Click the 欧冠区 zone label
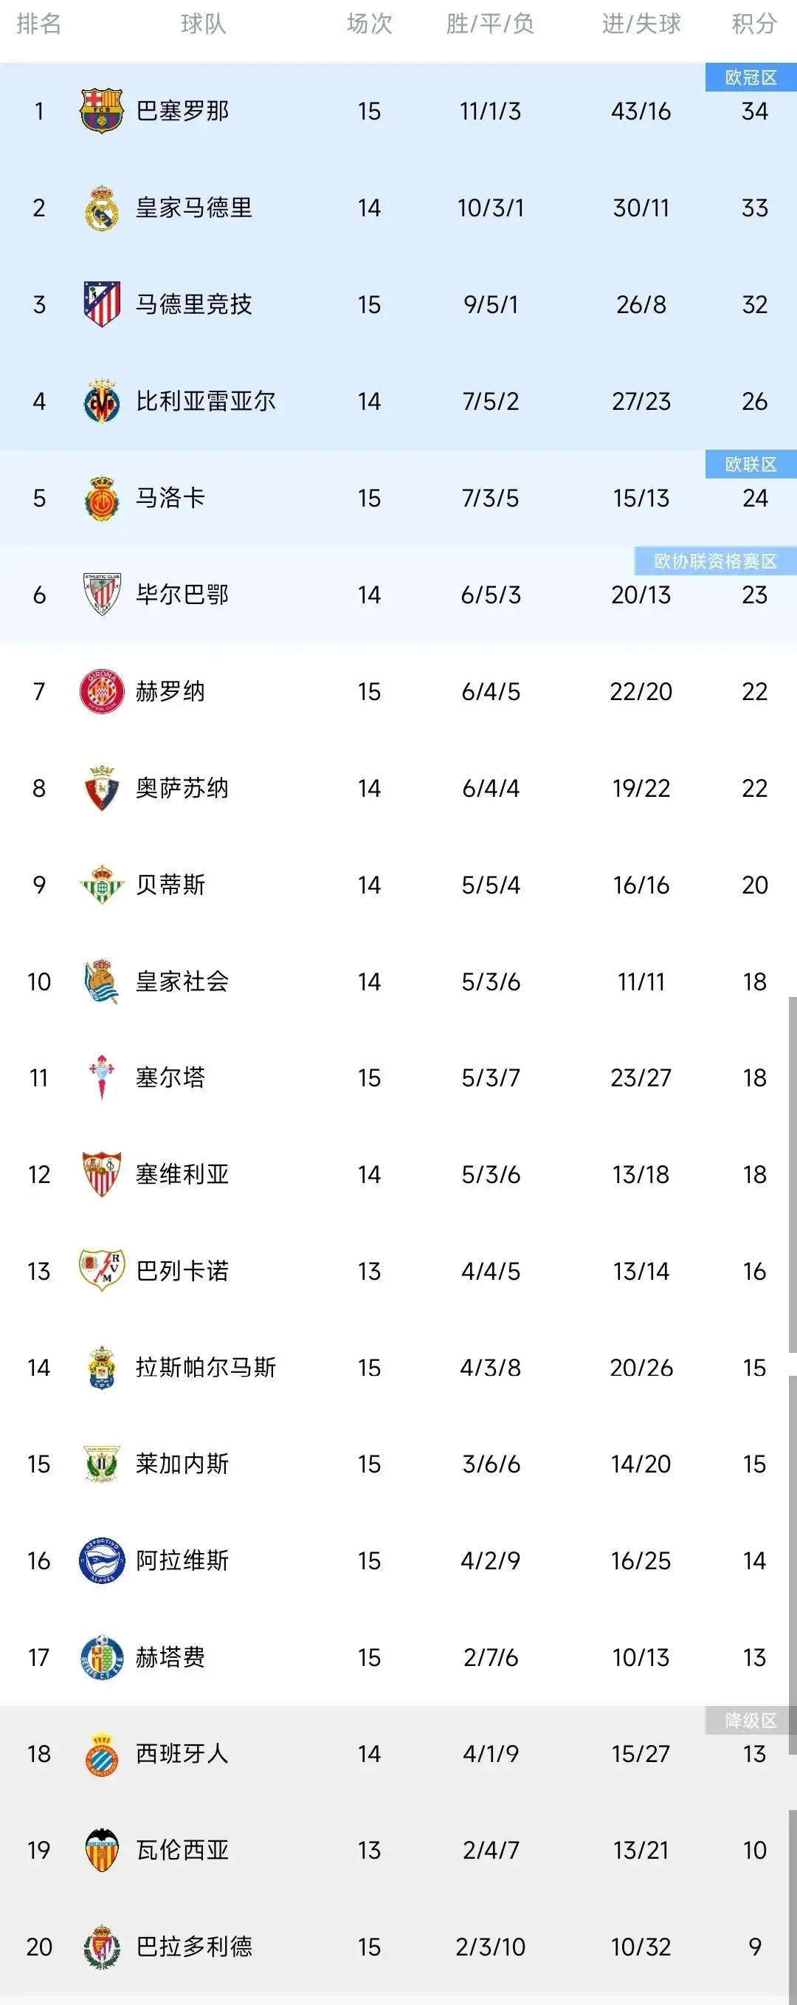The image size is (797, 2005). tap(751, 78)
